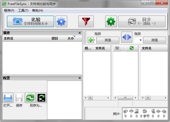170x122 pixels.
Task: Close the 摘要 summary panel
Action: (80, 33)
